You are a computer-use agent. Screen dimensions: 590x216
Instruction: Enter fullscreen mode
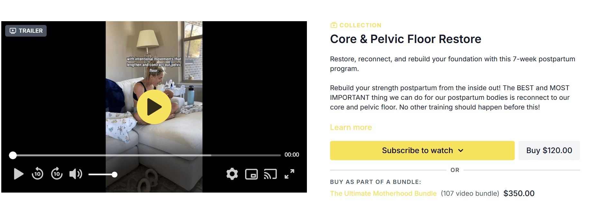290,174
